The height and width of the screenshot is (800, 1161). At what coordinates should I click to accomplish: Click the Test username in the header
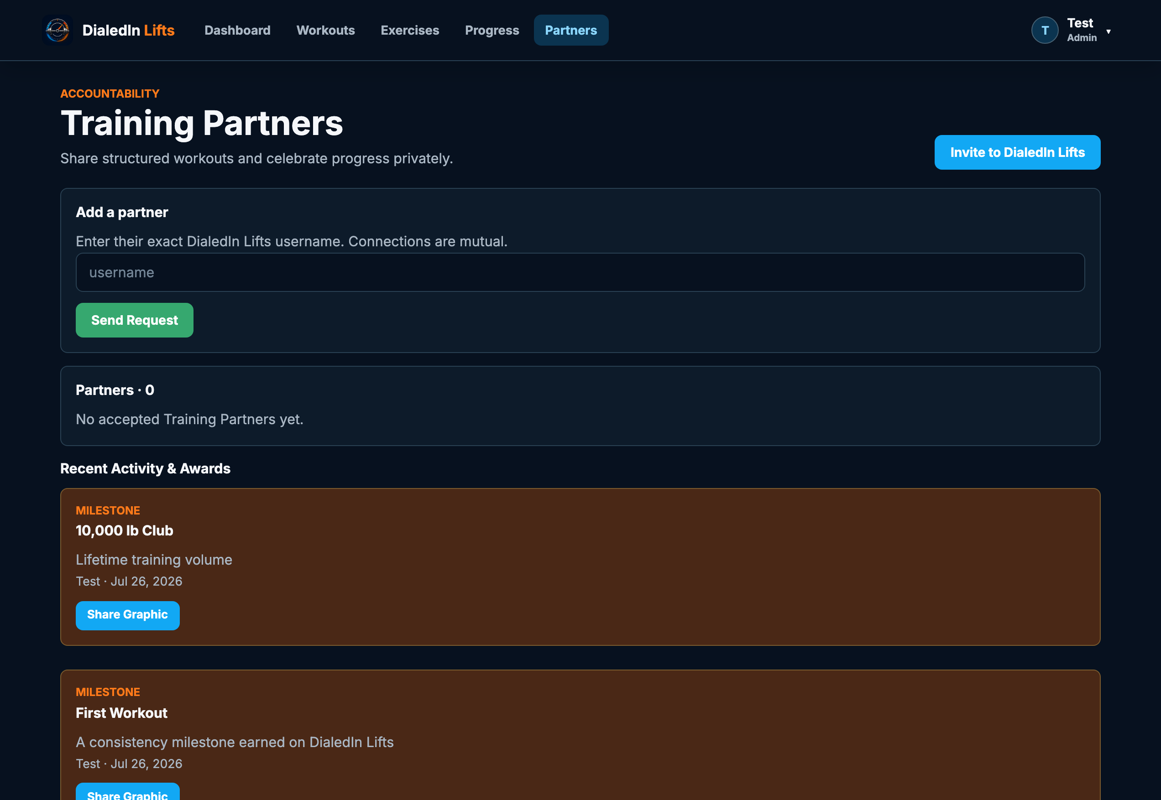click(x=1080, y=23)
